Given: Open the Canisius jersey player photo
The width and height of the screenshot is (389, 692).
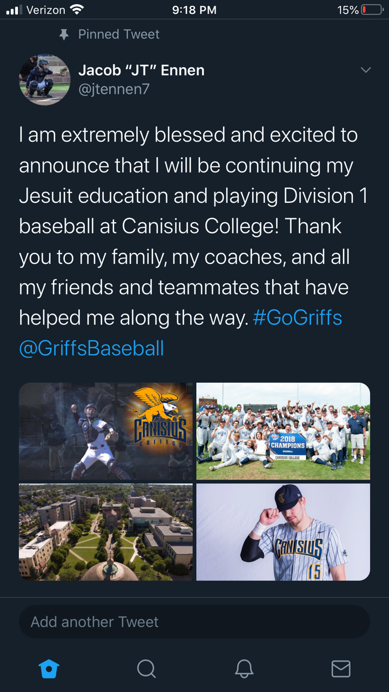Looking at the screenshot, I should (283, 533).
